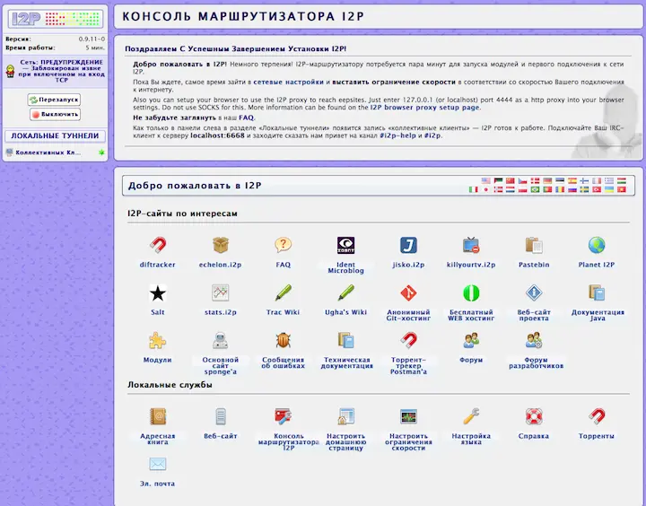Follow the выставить ограничение скорости link

[x=394, y=82]
